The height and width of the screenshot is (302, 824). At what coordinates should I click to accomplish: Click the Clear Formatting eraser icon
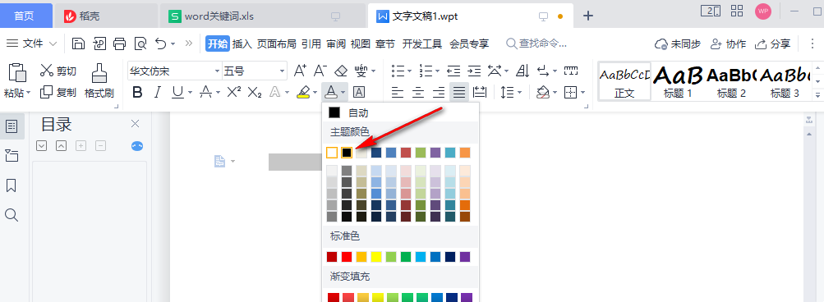coord(341,71)
